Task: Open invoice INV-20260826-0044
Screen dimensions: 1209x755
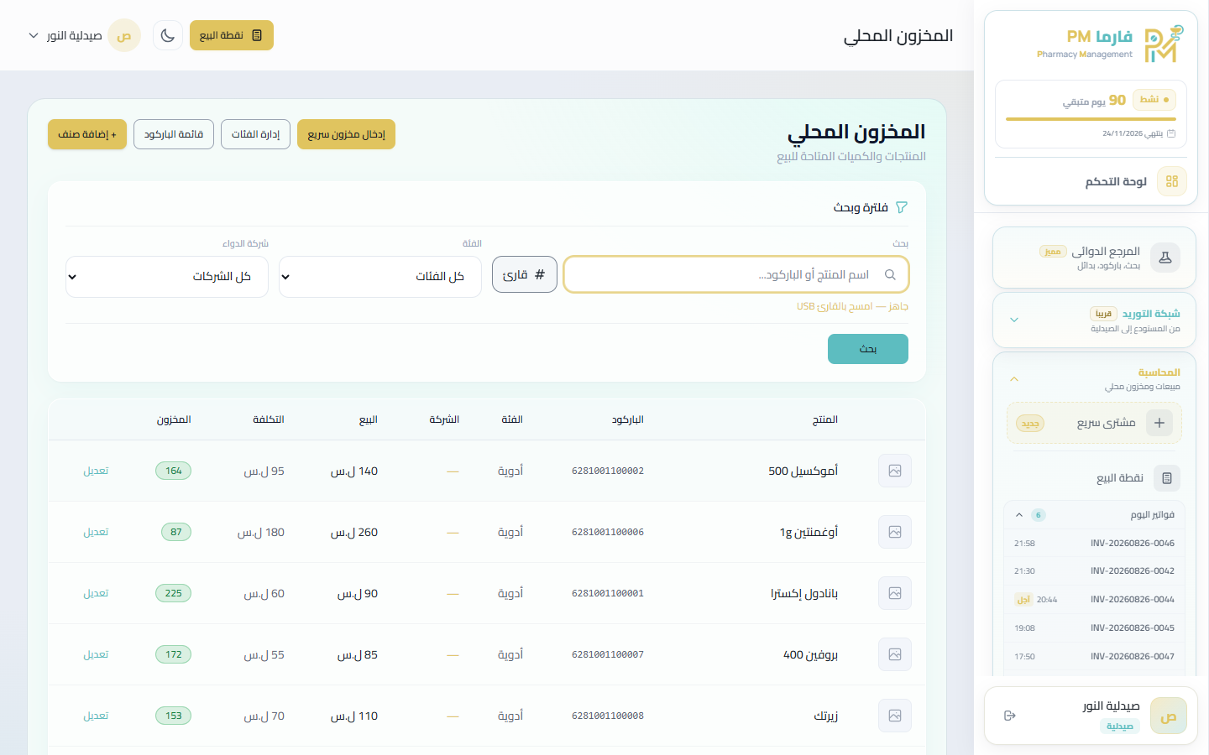Action: point(1094,600)
